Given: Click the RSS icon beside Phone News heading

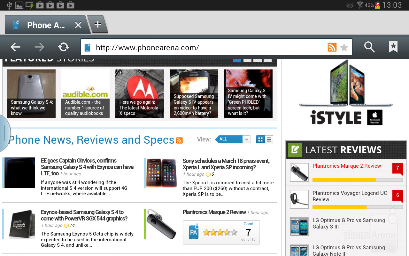Looking at the screenshot, I should (179, 140).
